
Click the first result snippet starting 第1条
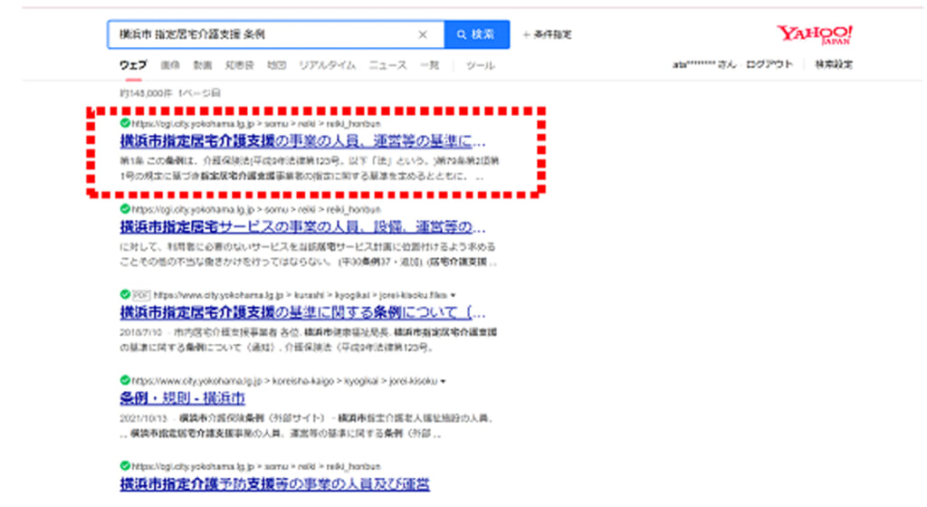(x=310, y=168)
